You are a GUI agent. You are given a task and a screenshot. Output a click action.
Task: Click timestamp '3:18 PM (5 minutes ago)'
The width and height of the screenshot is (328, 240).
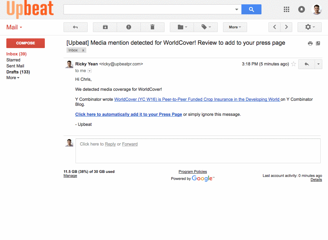[265, 64]
